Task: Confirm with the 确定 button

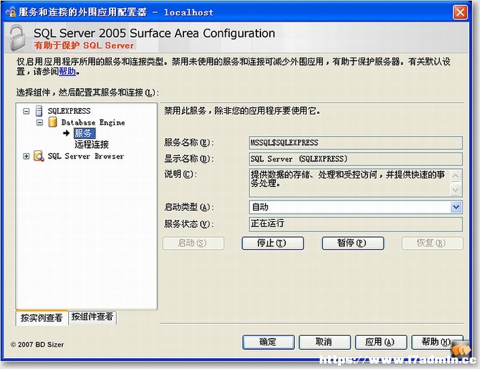Action: pos(268,342)
